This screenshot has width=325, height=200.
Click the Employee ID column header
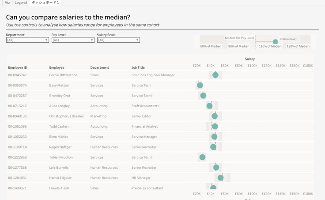coord(18,67)
